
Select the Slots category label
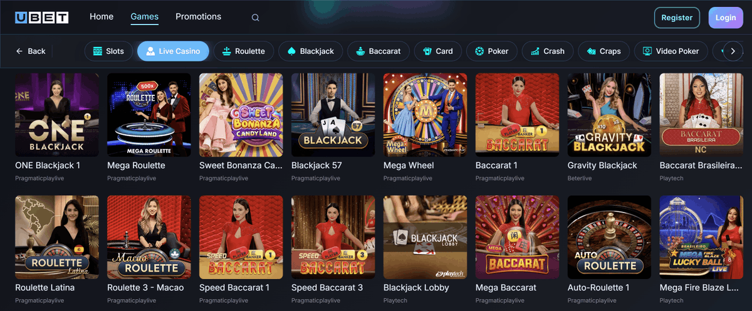pos(115,51)
